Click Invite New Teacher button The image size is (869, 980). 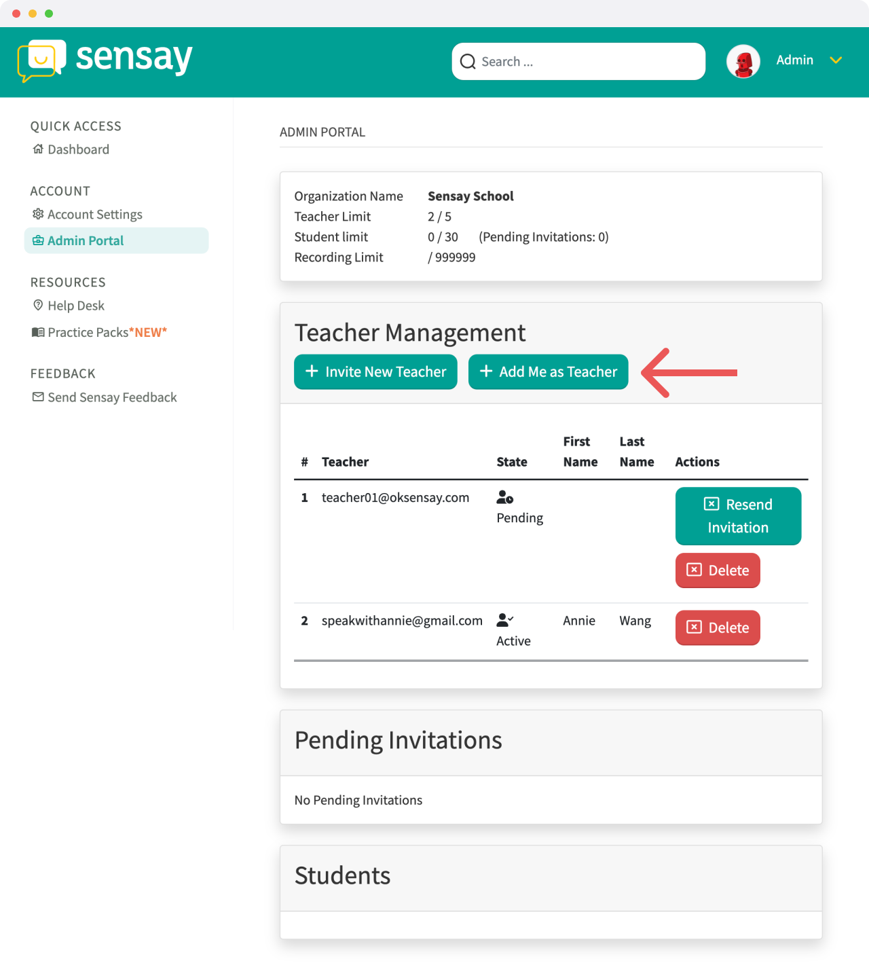[375, 371]
